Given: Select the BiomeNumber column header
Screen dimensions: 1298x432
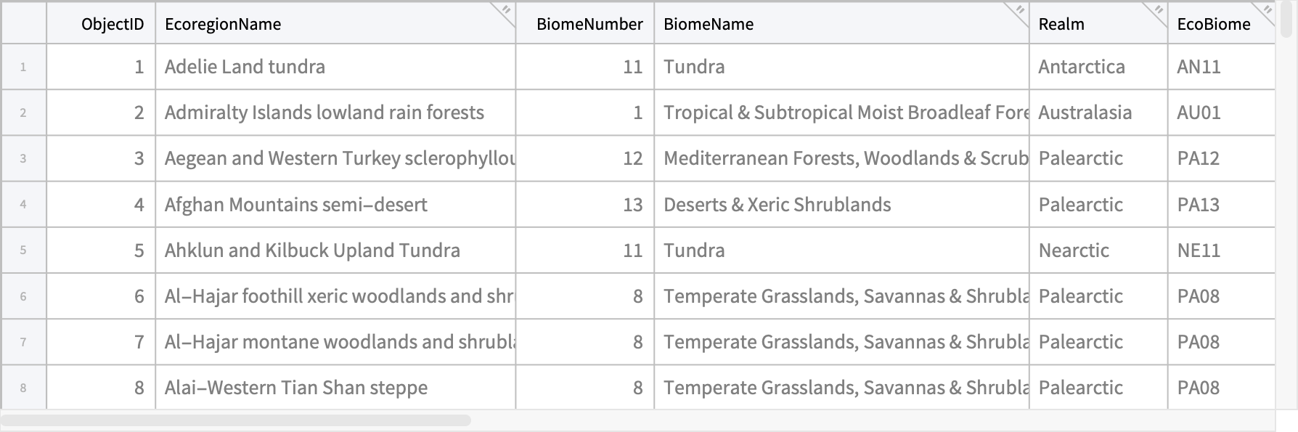Looking at the screenshot, I should (x=585, y=24).
